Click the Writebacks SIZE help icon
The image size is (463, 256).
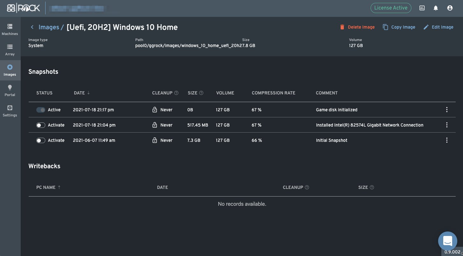pos(372,187)
